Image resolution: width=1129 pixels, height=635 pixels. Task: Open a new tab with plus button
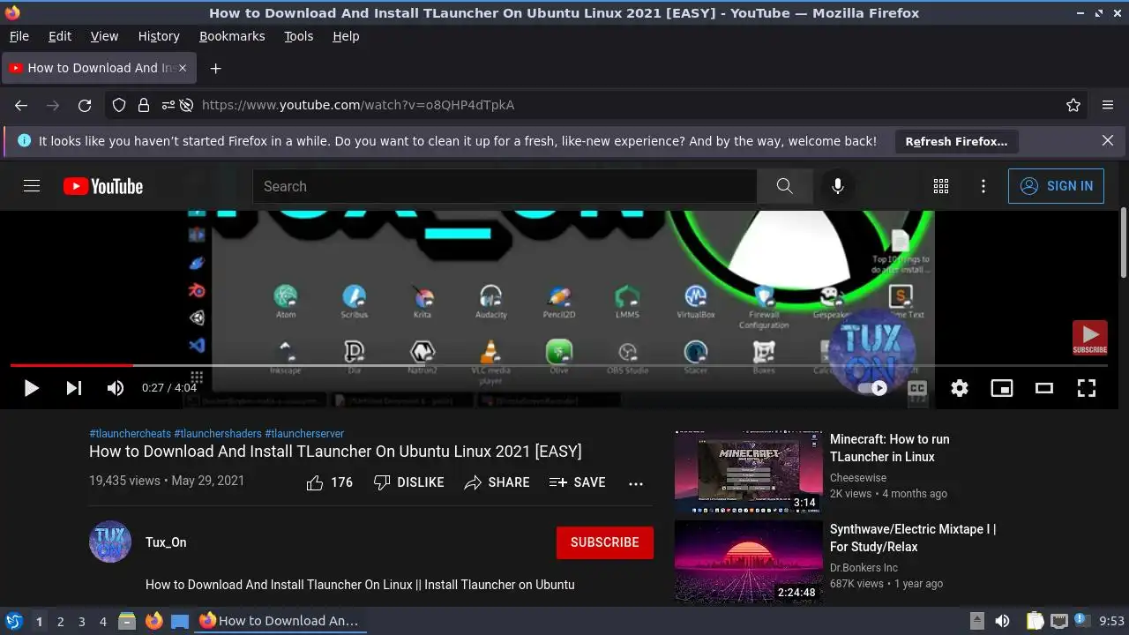click(215, 68)
